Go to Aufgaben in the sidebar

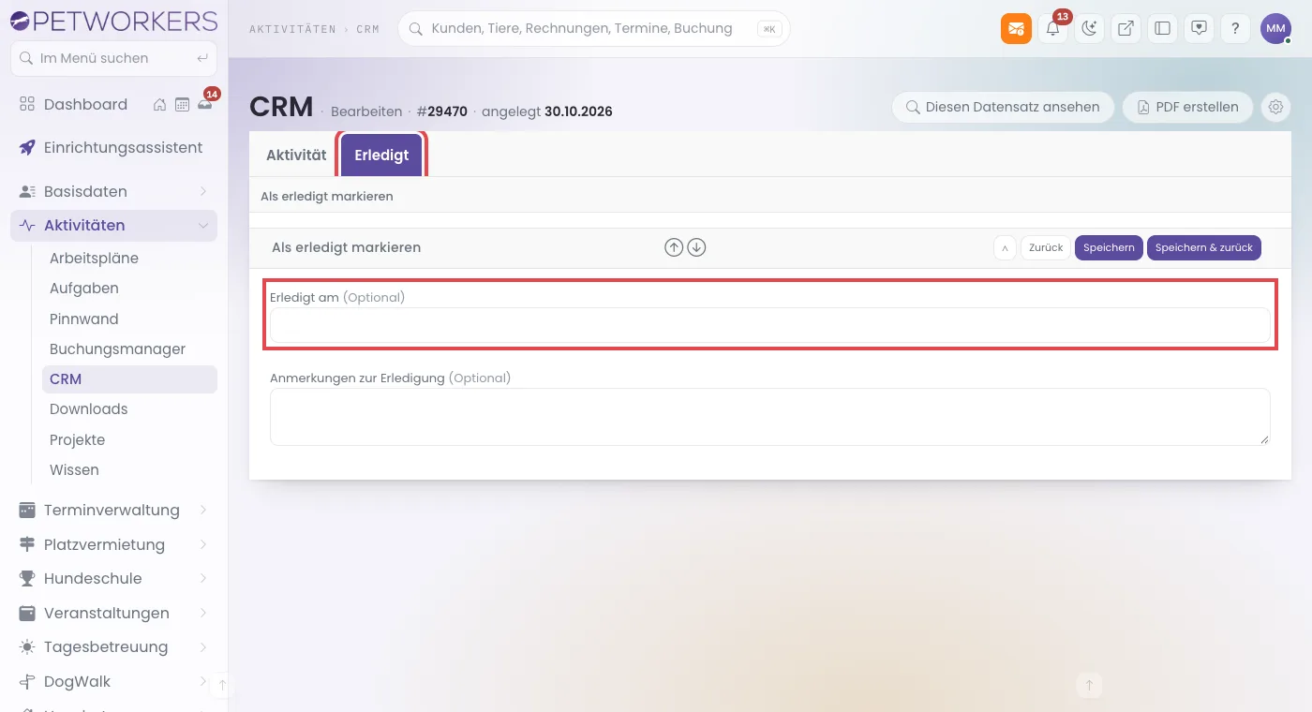pyautogui.click(x=129, y=288)
